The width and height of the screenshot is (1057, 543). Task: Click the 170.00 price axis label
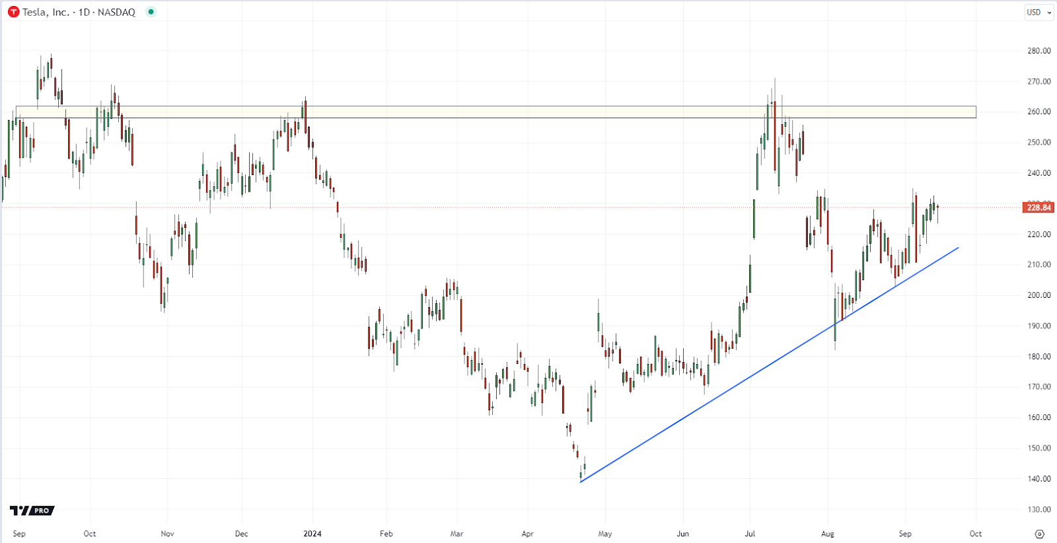pos(1039,386)
